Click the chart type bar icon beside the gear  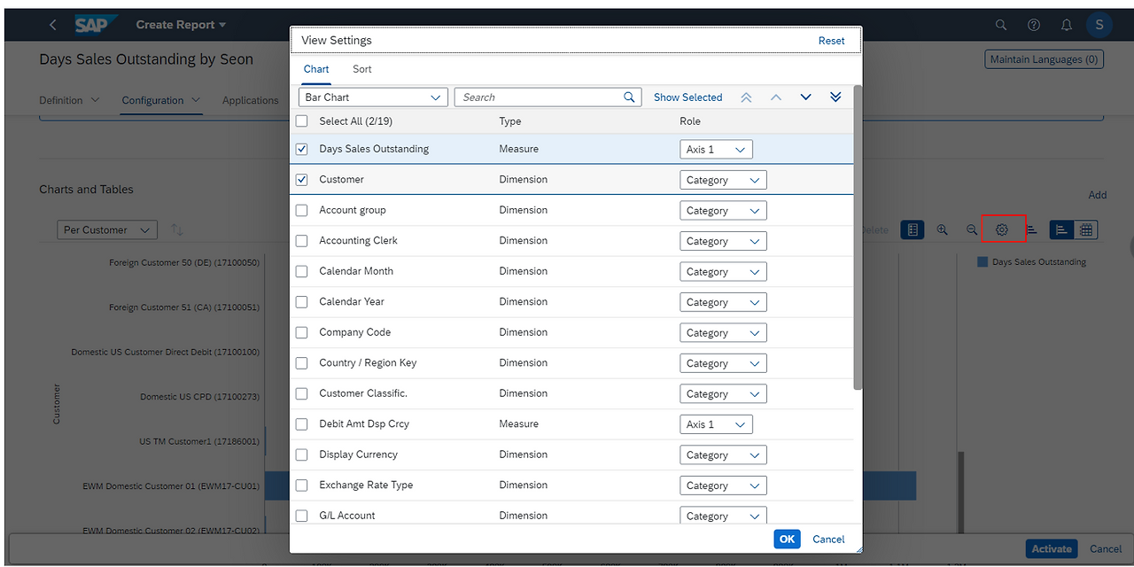1032,229
